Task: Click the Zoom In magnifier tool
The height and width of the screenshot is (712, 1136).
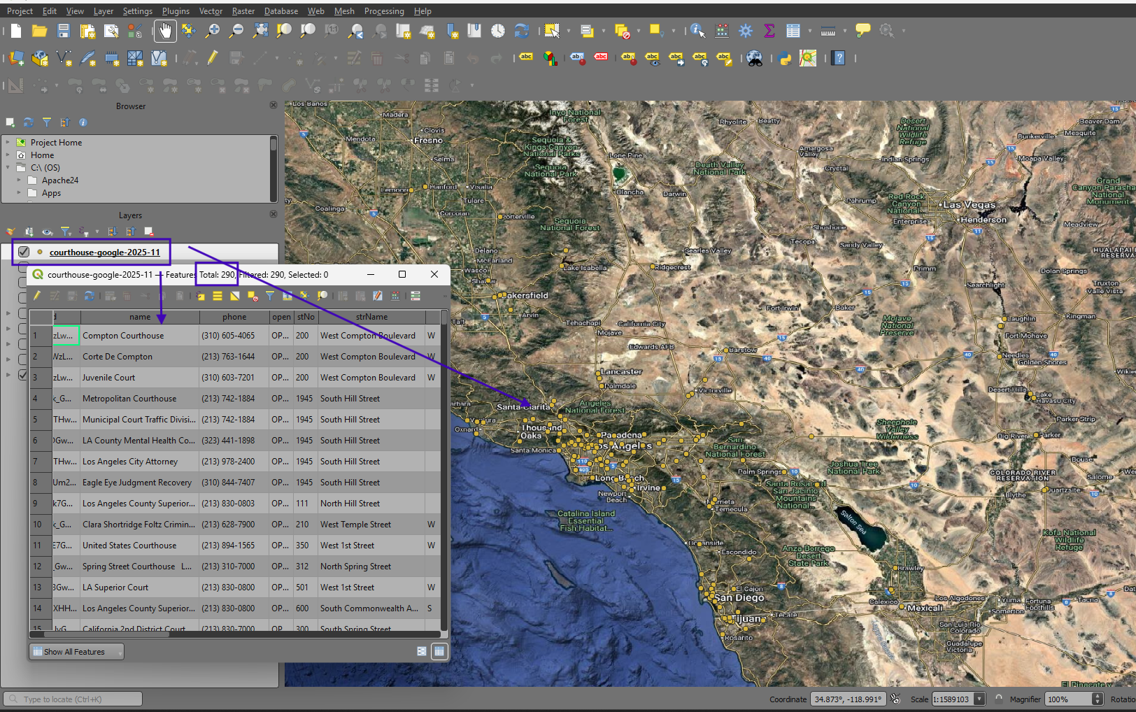Action: coord(212,31)
